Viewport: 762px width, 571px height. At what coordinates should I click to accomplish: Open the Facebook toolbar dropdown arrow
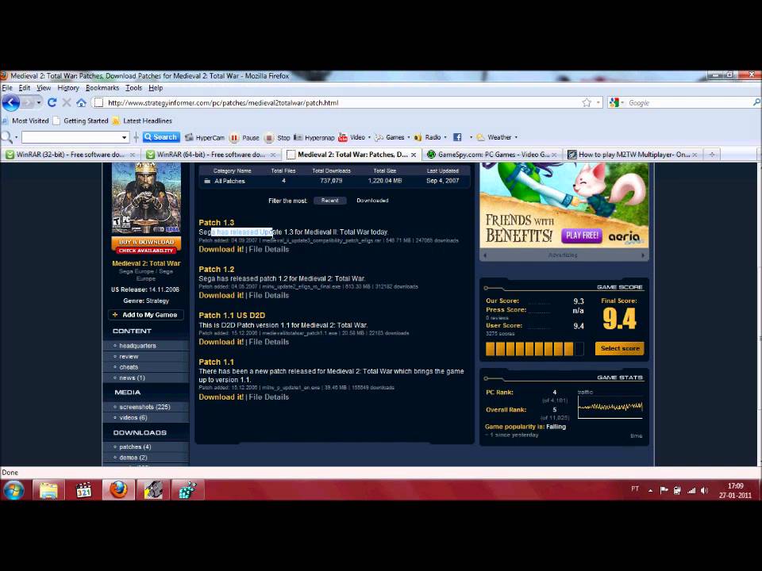(x=471, y=137)
